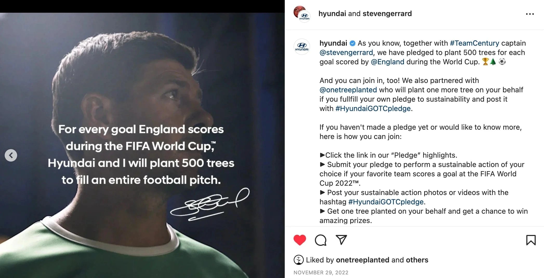Click #HyundaiGOTCpledge hashtag after "hashtag"
Image resolution: width=544 pixels, height=278 pixels.
pyautogui.click(x=386, y=202)
